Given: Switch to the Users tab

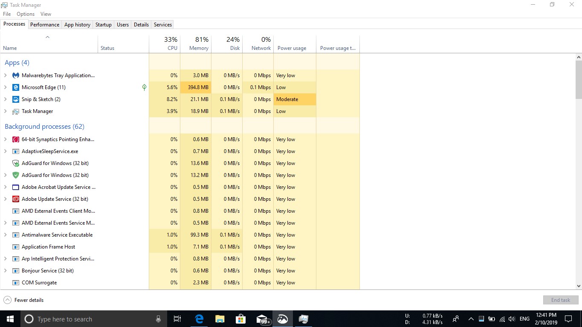Looking at the screenshot, I should [x=123, y=25].
